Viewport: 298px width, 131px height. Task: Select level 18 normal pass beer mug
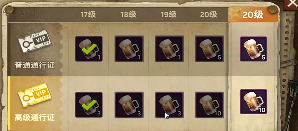click(x=129, y=49)
